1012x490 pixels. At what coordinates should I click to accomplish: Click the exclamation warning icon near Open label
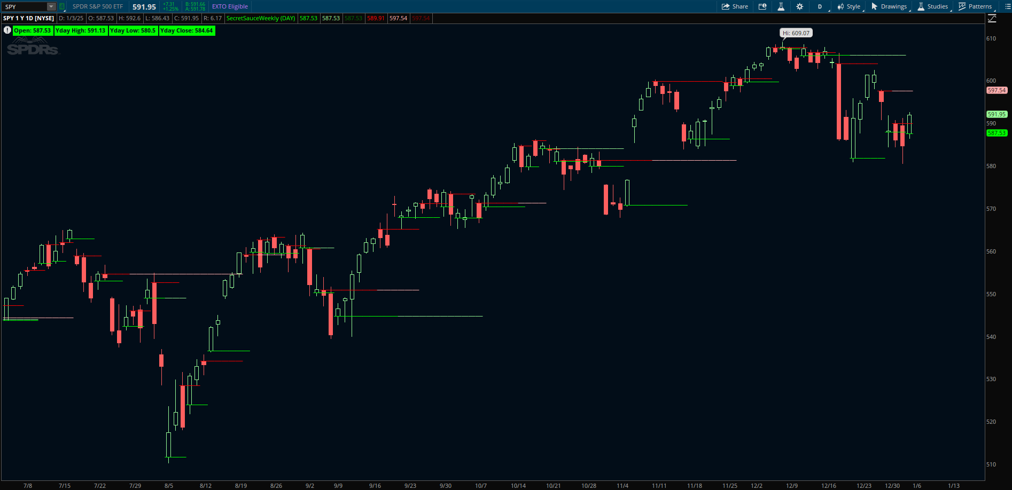[7, 30]
